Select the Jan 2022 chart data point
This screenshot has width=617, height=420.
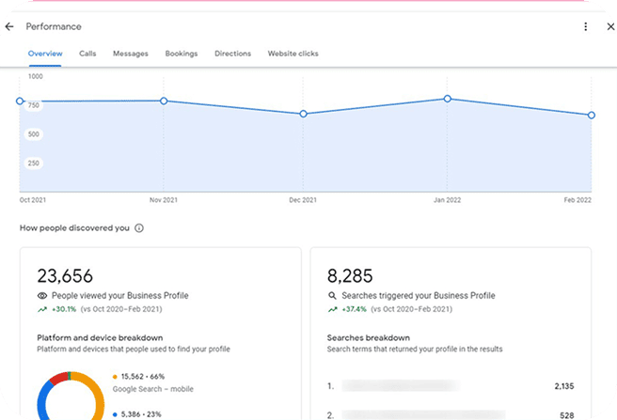(448, 98)
